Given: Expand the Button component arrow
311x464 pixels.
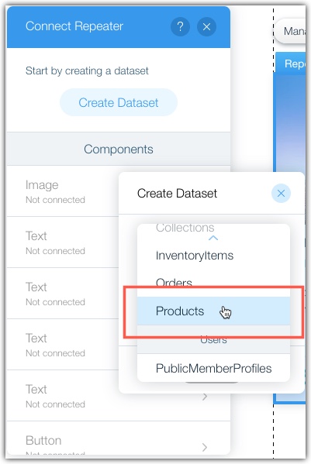Looking at the screenshot, I should pos(205,447).
